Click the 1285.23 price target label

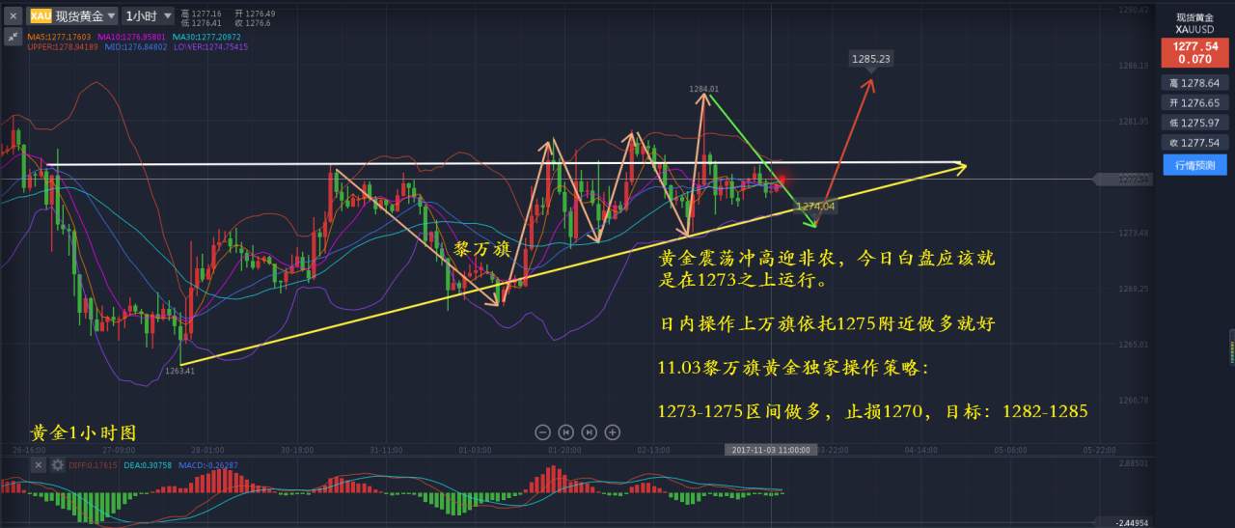(870, 59)
